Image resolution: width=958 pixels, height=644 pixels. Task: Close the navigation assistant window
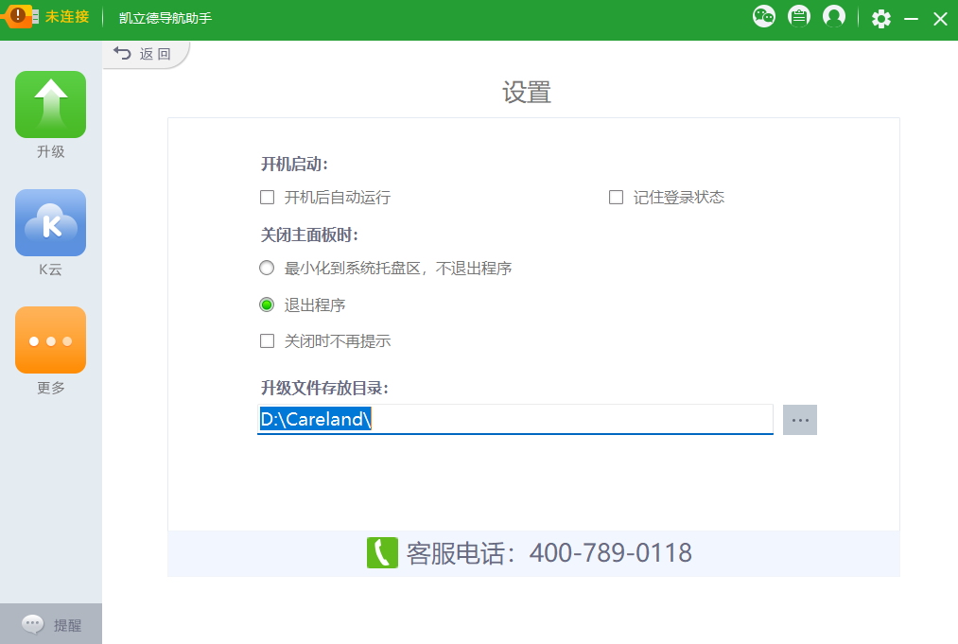940,19
